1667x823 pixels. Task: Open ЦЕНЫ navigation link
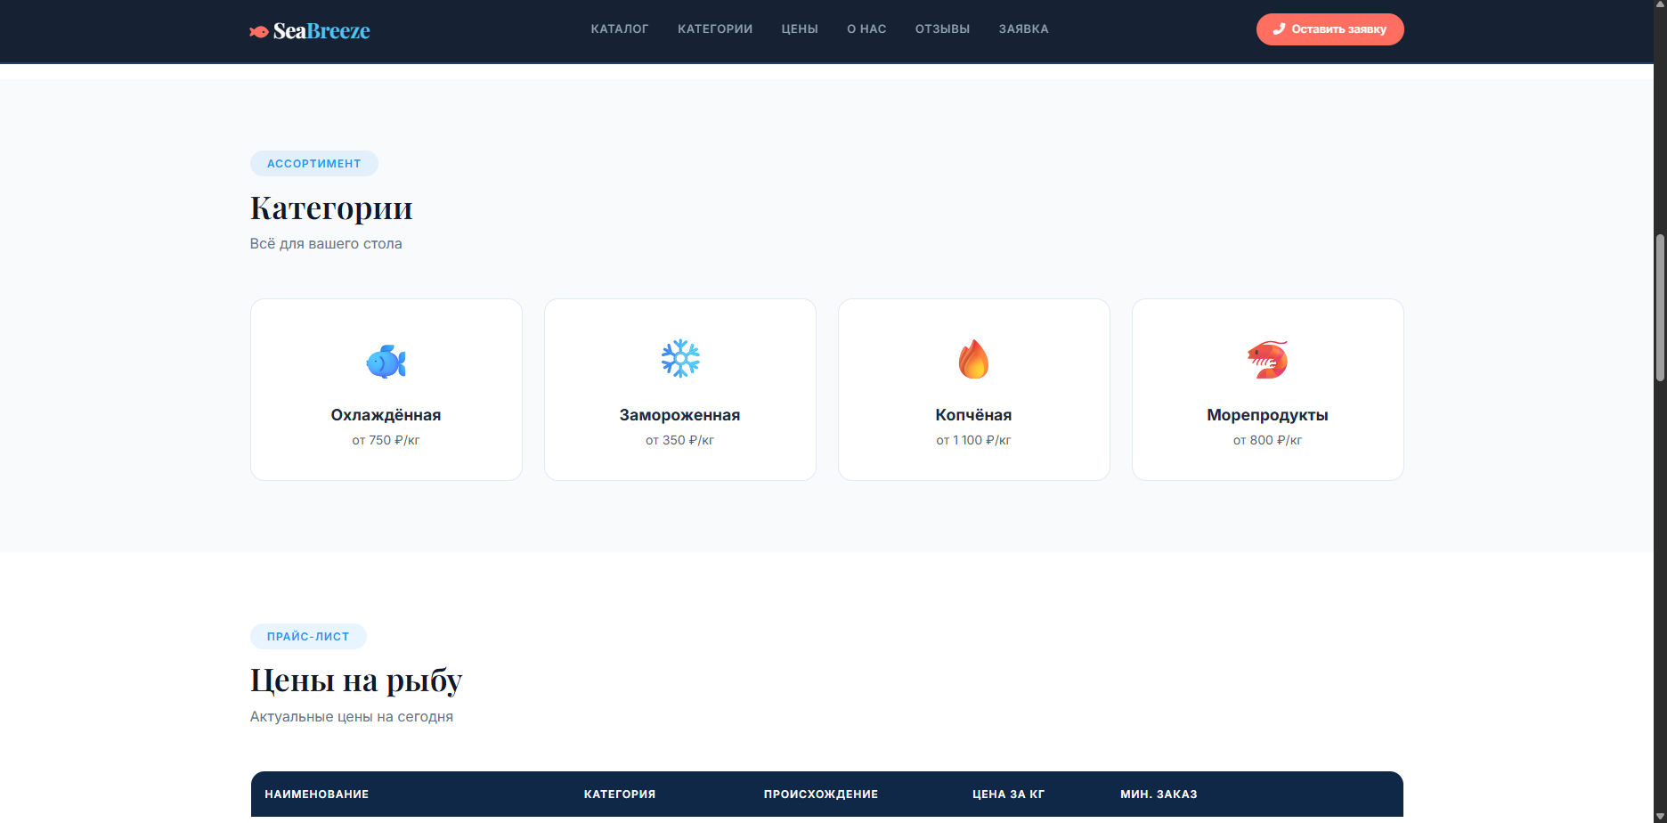[800, 29]
